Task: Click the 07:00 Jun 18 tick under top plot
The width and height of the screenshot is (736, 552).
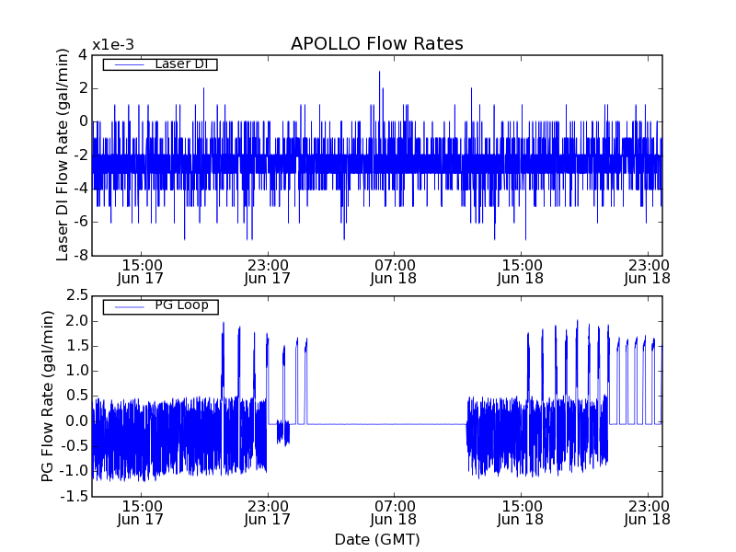Action: pyautogui.click(x=394, y=271)
